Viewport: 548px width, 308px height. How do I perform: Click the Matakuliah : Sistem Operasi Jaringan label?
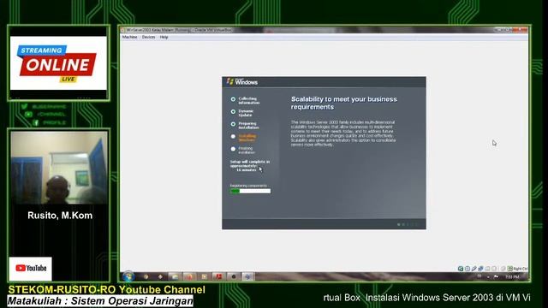[100, 301]
